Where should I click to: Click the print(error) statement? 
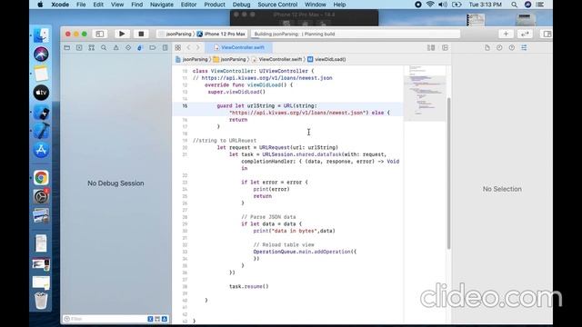(271, 189)
